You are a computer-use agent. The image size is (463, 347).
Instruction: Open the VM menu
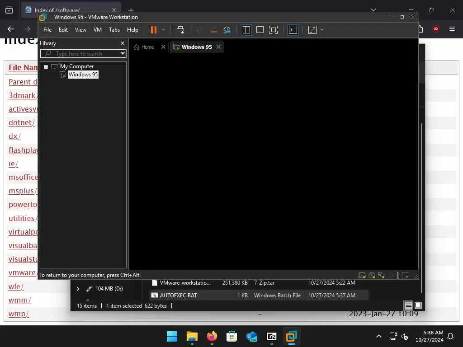point(98,30)
